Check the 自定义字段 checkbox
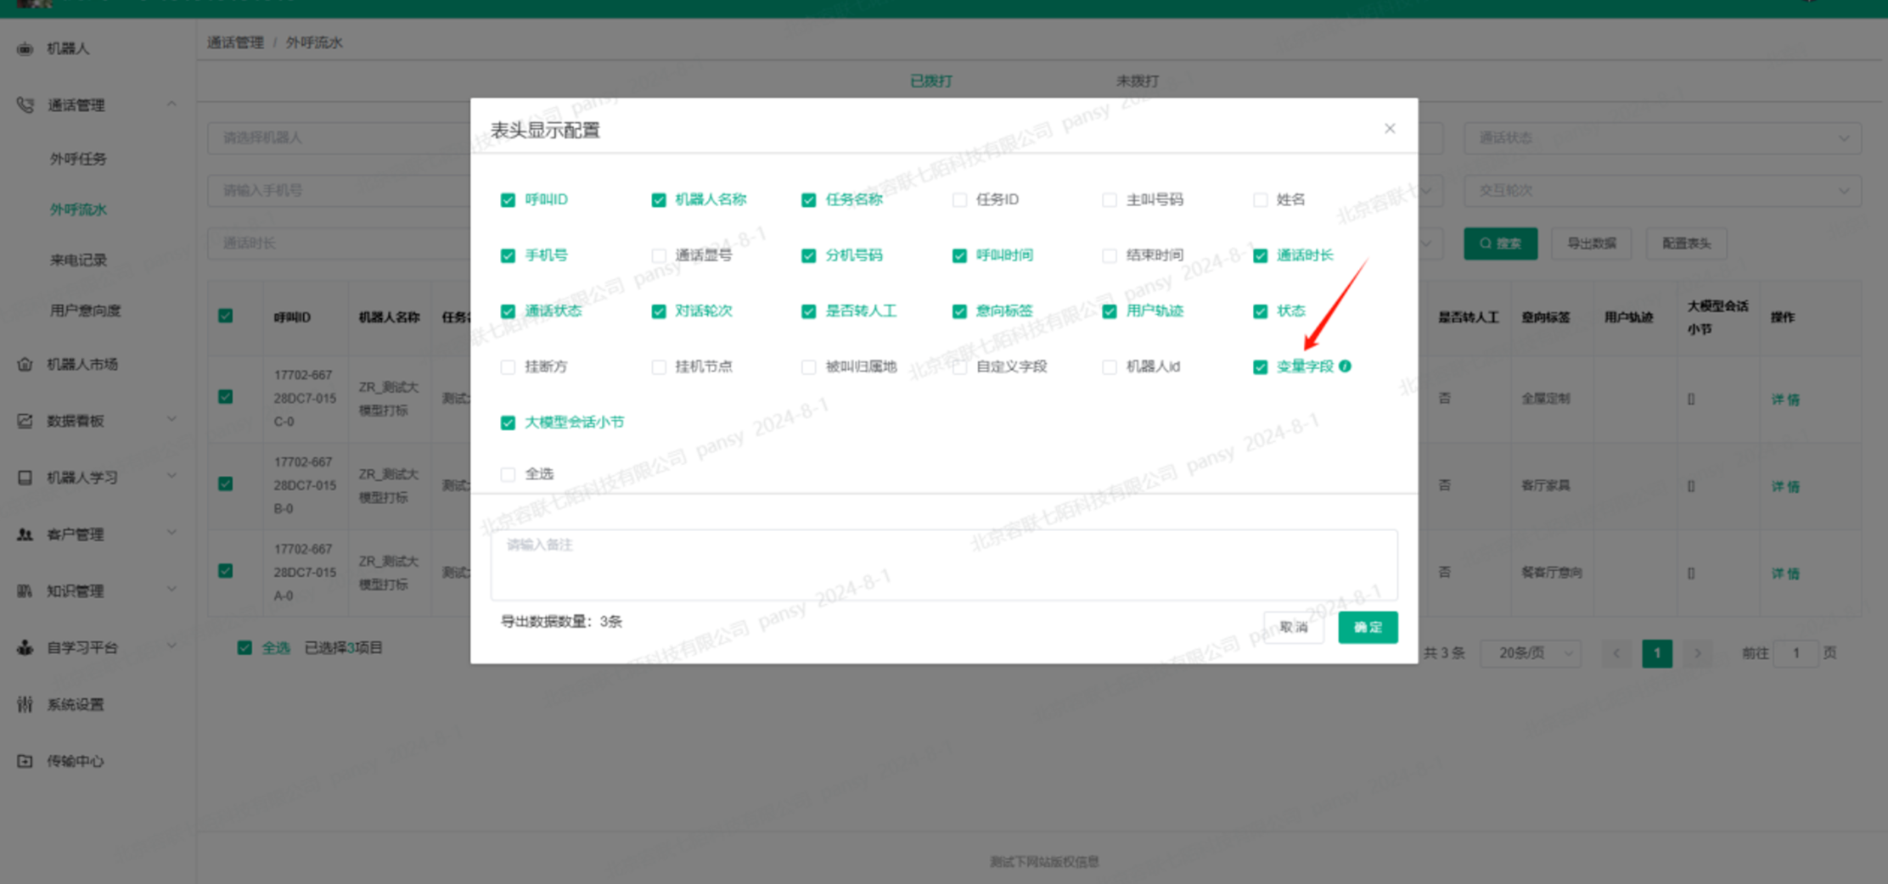The width and height of the screenshot is (1888, 884). click(x=959, y=366)
